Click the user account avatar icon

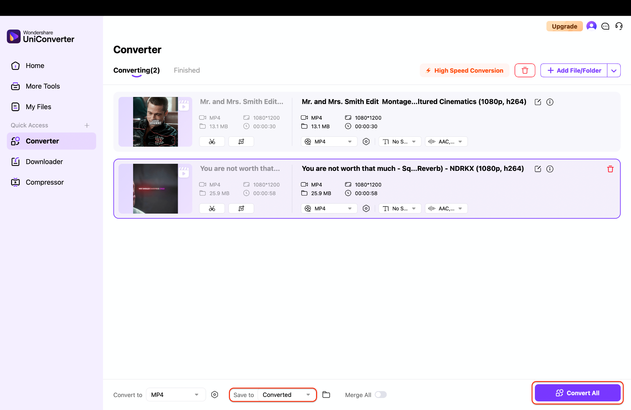pyautogui.click(x=591, y=26)
